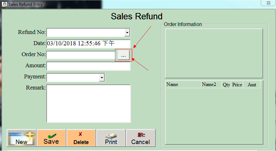
Task: Select the Remark text area
Action: (88, 103)
